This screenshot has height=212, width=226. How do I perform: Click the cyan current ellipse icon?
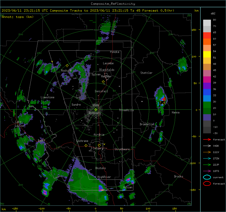click(207, 177)
